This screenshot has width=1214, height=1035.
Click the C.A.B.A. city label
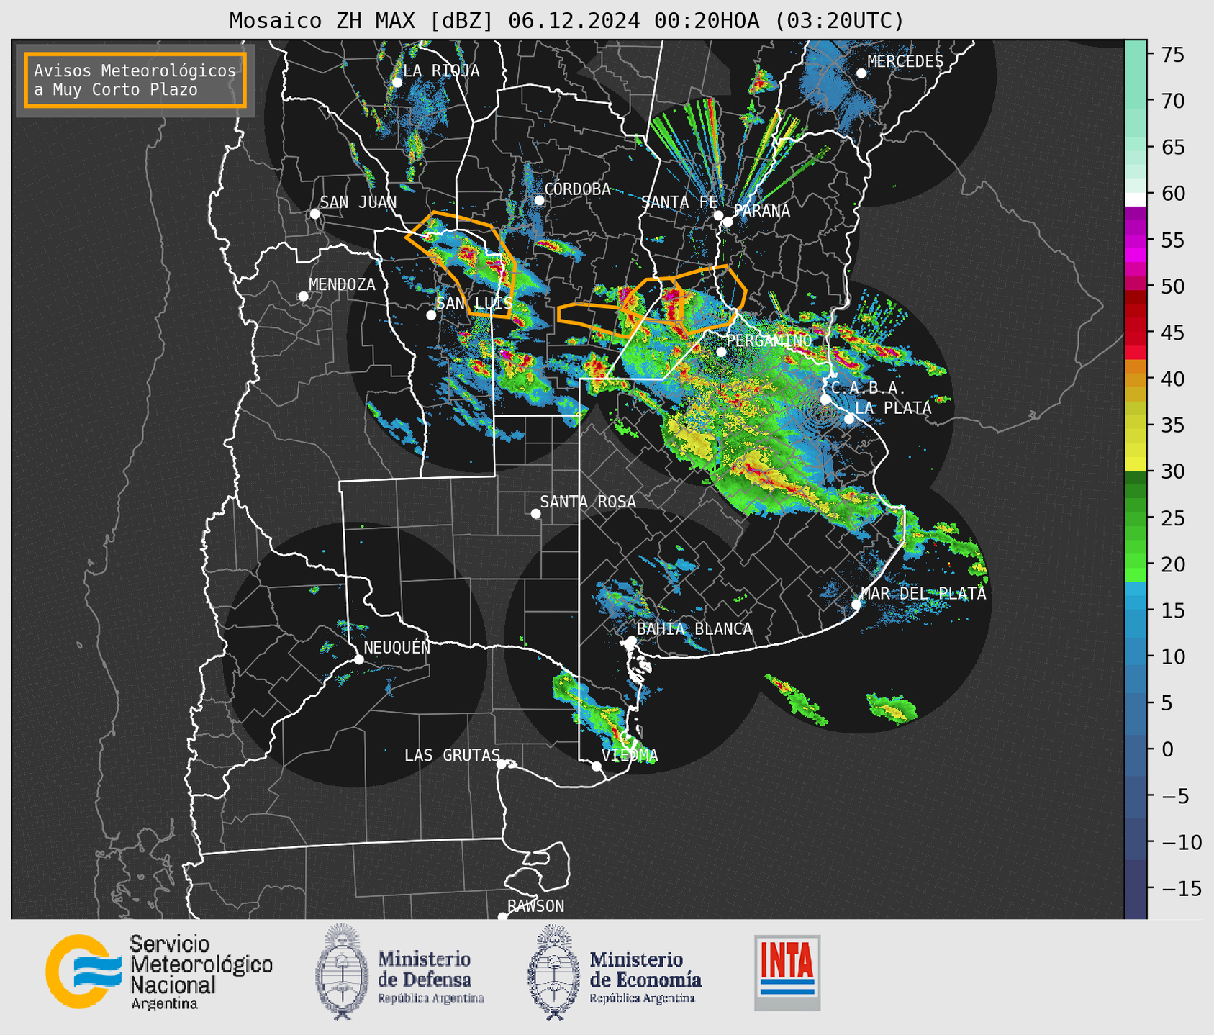click(869, 388)
